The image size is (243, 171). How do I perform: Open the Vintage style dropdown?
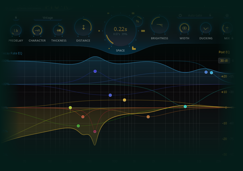(x=48, y=18)
